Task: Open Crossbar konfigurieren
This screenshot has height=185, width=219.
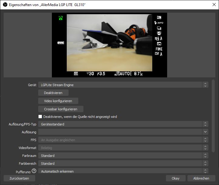Action: pyautogui.click(x=61, y=109)
